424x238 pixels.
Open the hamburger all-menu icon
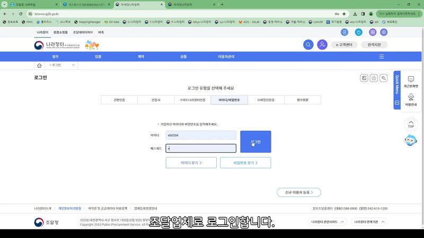(x=381, y=57)
